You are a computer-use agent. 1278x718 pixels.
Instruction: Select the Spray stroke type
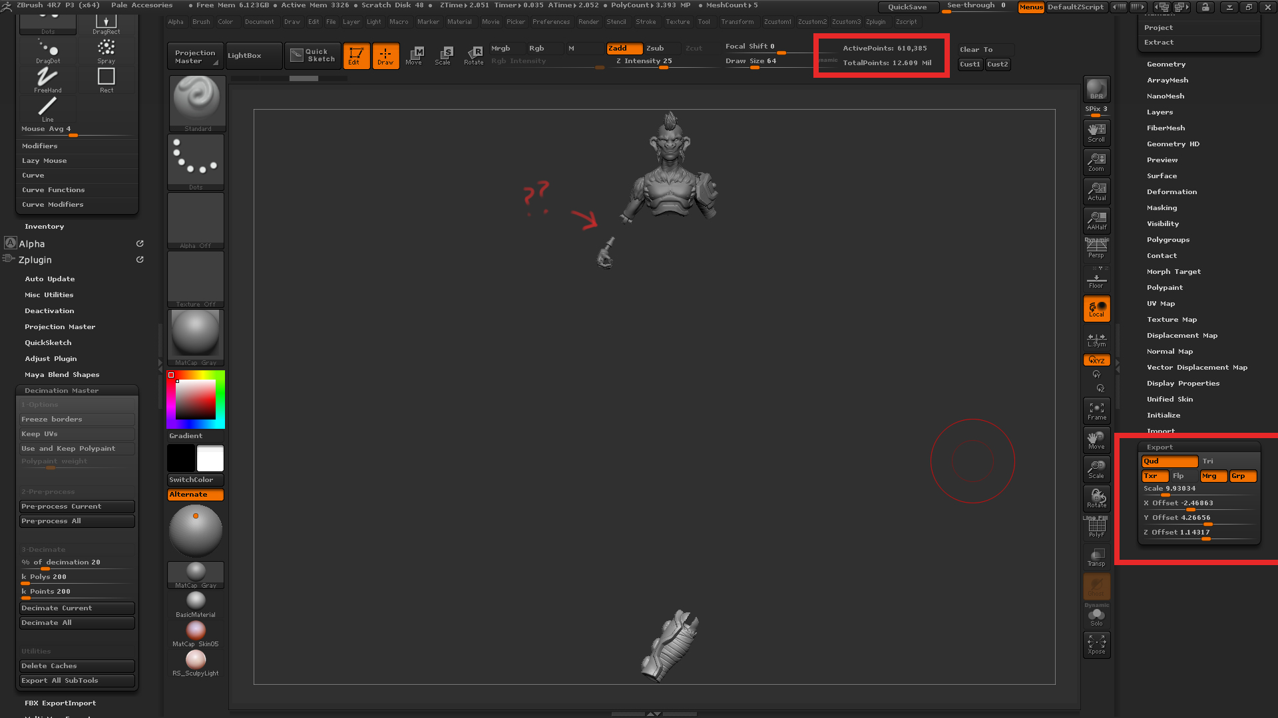pyautogui.click(x=106, y=51)
